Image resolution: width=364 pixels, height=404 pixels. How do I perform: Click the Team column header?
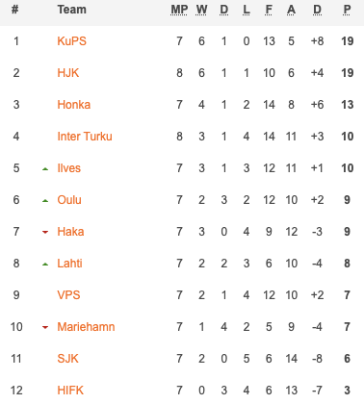point(72,10)
